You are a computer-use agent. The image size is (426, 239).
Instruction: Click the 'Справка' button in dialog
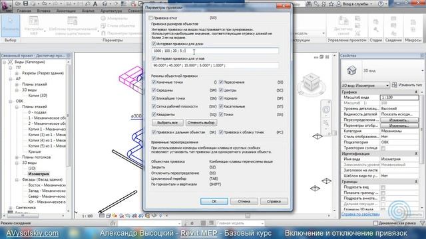(x=274, y=201)
